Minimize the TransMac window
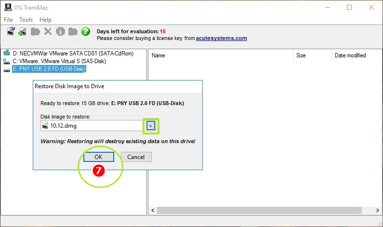This screenshot has height=227, width=383. [x=328, y=7]
